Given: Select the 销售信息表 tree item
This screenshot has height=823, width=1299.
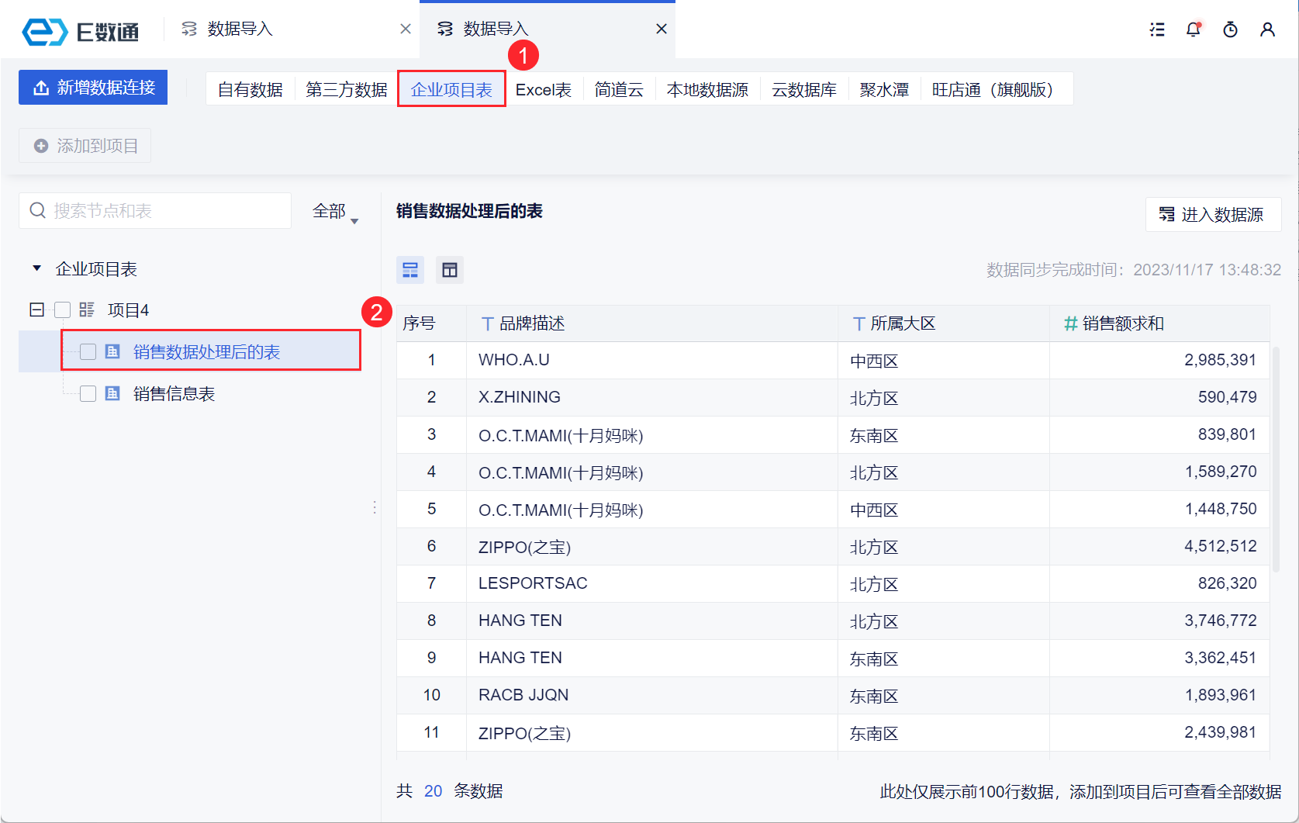Looking at the screenshot, I should click(x=174, y=394).
